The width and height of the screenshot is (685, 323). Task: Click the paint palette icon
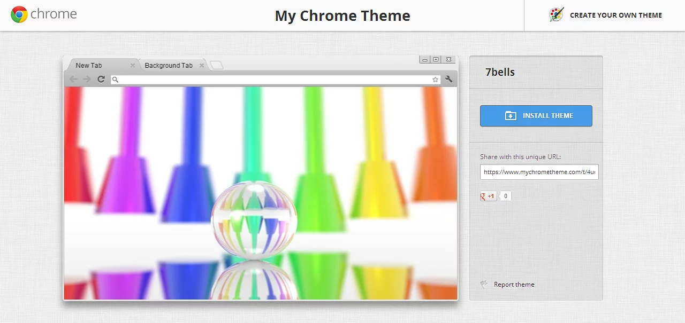[557, 15]
